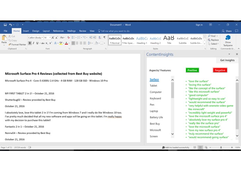Image resolution: width=241 pixels, height=171 pixels.
Task: Open the References tab
Action: click(x=58, y=31)
